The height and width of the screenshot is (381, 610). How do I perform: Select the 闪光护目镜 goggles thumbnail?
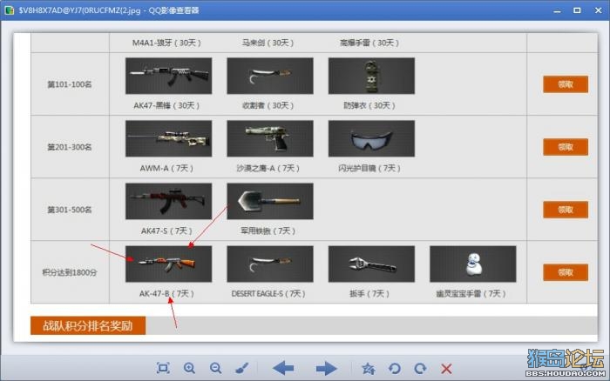(x=371, y=138)
